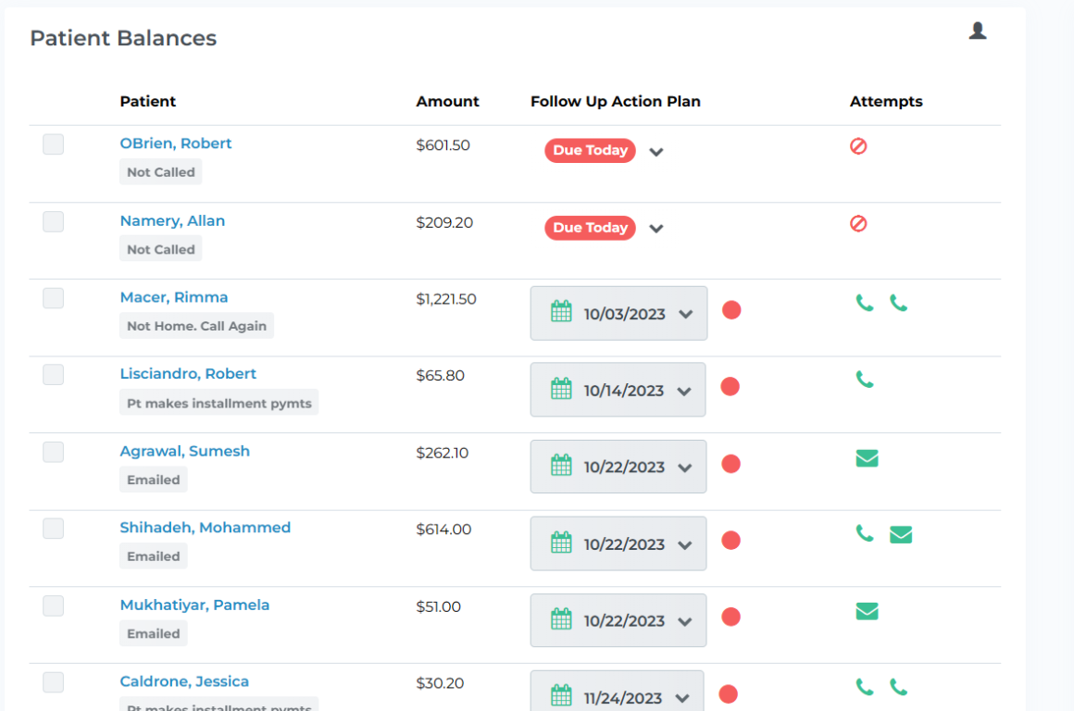Screen dimensions: 1074x711
Task: Click the calendar icon beside 10/03/2023
Action: [x=561, y=312]
